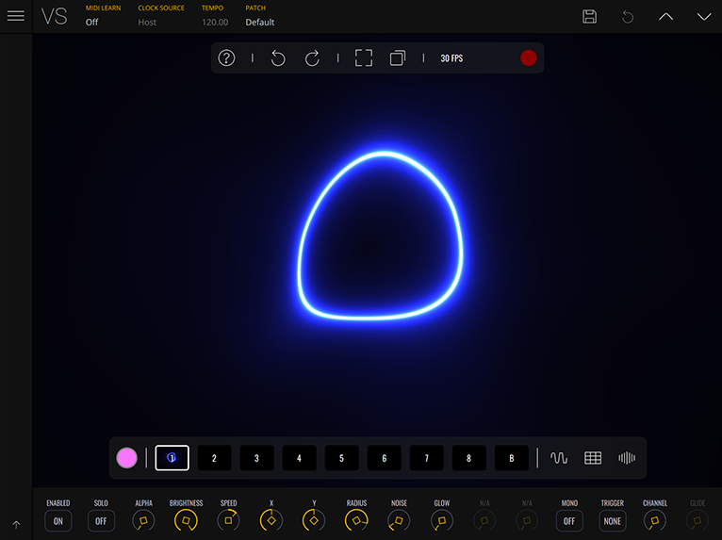Toggle the ENABLED ON switch
The width and height of the screenshot is (722, 540).
coord(58,521)
